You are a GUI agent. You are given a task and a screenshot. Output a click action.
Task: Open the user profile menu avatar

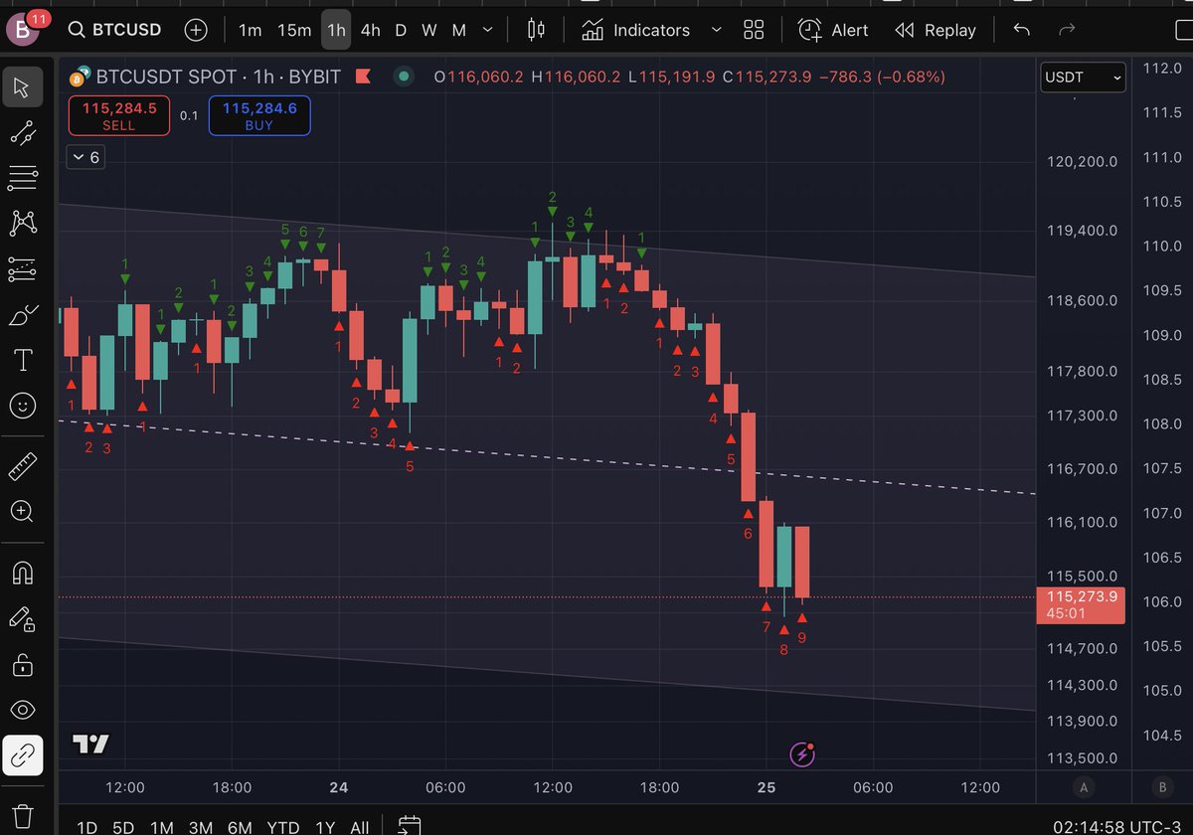23,31
